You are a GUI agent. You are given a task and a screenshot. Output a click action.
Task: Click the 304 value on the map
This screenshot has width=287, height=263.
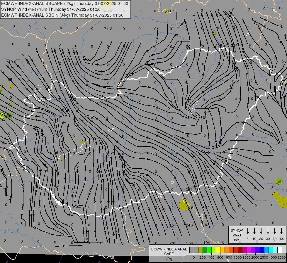coord(172,225)
